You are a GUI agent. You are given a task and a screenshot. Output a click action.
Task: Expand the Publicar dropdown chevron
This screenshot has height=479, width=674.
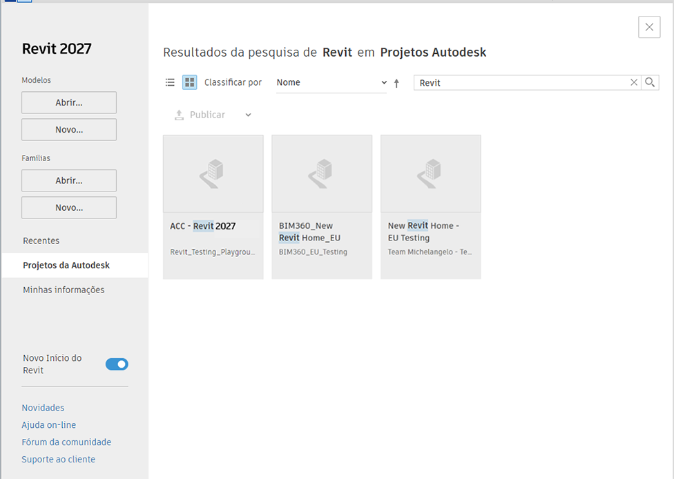point(248,115)
